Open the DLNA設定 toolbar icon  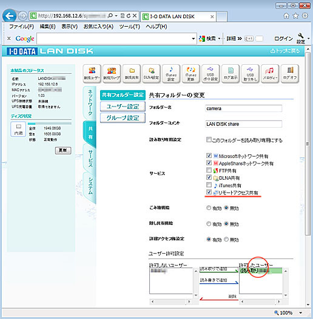tap(151, 74)
